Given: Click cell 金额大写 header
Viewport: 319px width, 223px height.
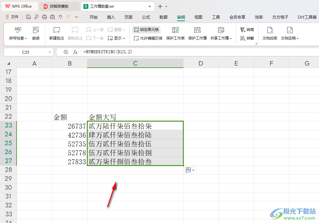Looking at the screenshot, I should pyautogui.click(x=135, y=117).
